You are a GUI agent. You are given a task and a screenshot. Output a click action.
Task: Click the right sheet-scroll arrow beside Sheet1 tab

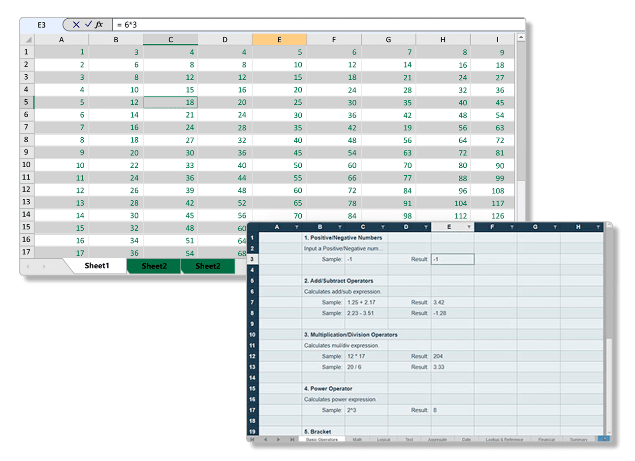click(44, 266)
